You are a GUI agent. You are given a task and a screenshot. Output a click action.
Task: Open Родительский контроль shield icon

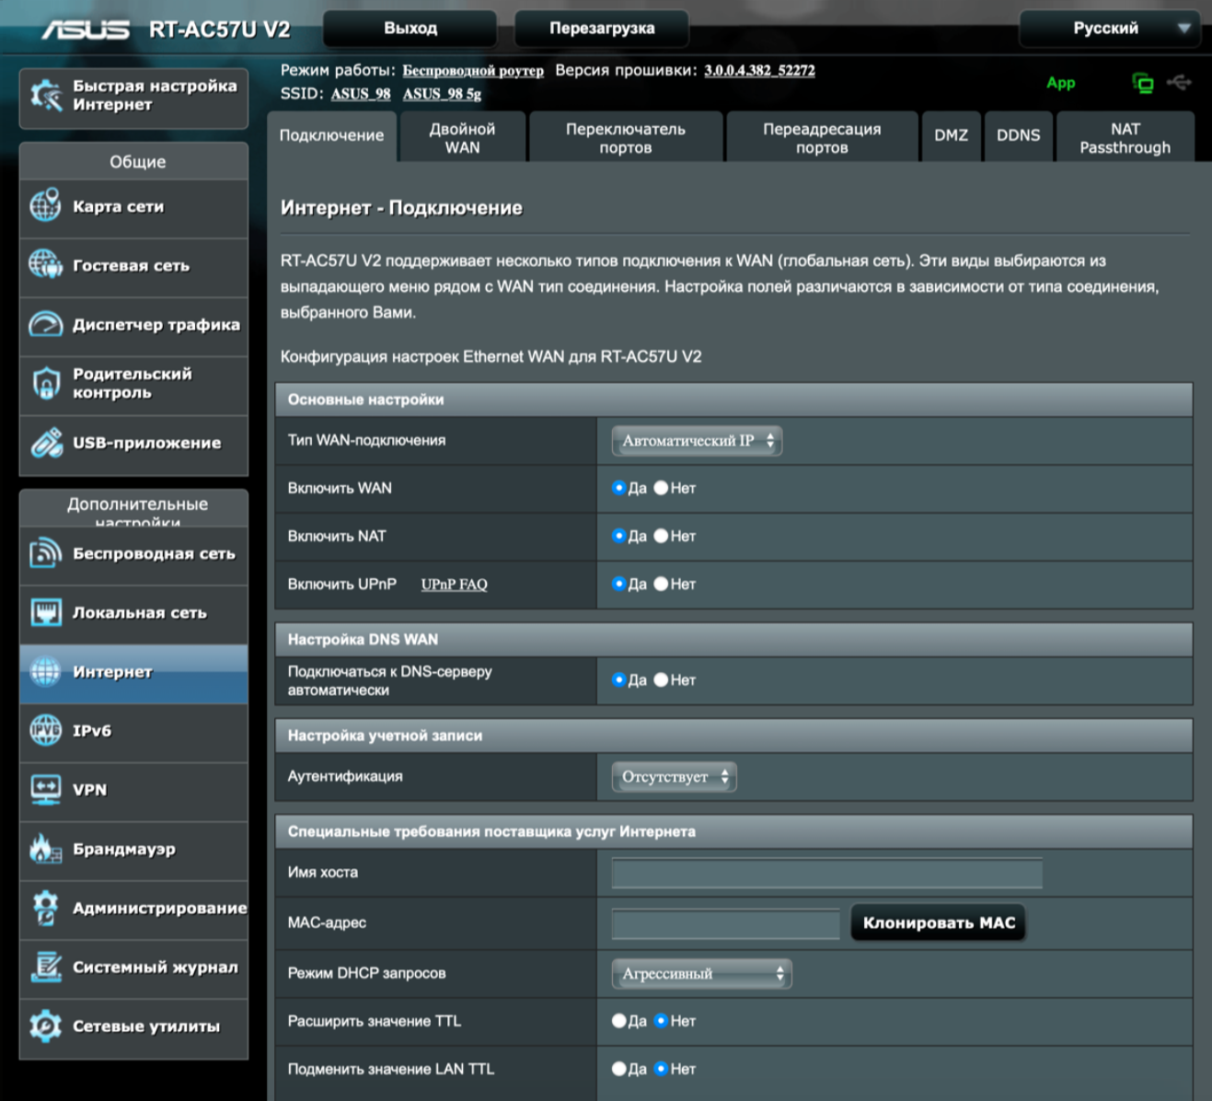click(x=45, y=383)
